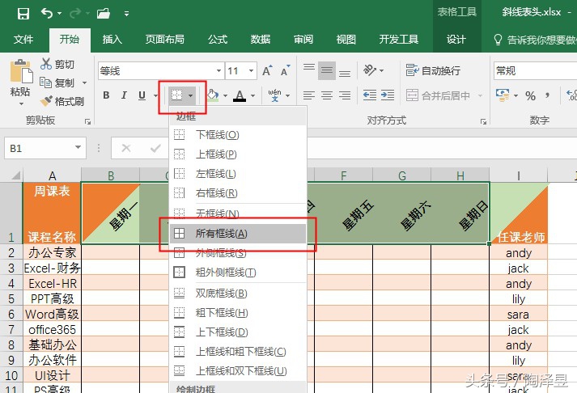Open the fill color dropdown arrow
The image size is (577, 393).
coord(225,96)
